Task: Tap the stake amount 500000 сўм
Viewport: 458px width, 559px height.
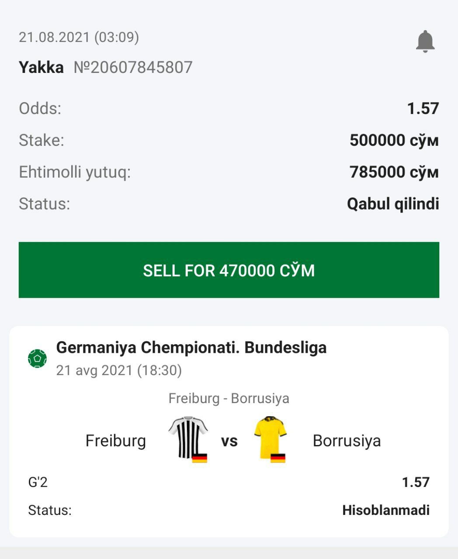Action: (394, 140)
